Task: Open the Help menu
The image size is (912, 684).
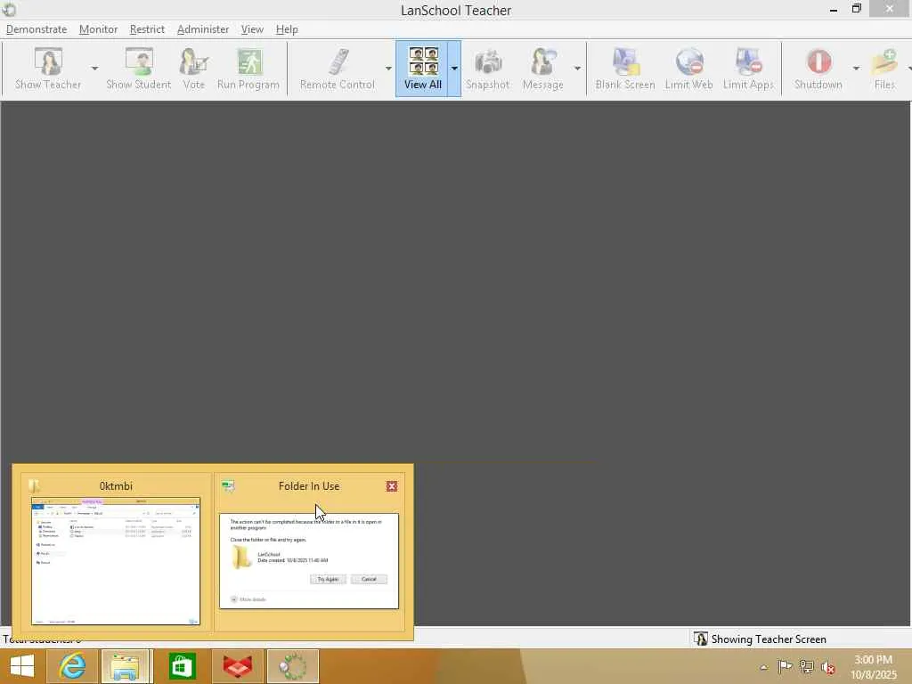Action: (287, 29)
